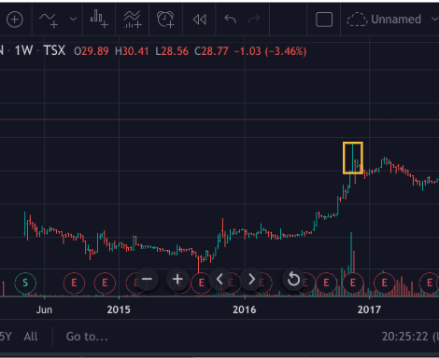Select the layout square icon
Image resolution: width=439 pixels, height=358 pixels.
click(324, 20)
